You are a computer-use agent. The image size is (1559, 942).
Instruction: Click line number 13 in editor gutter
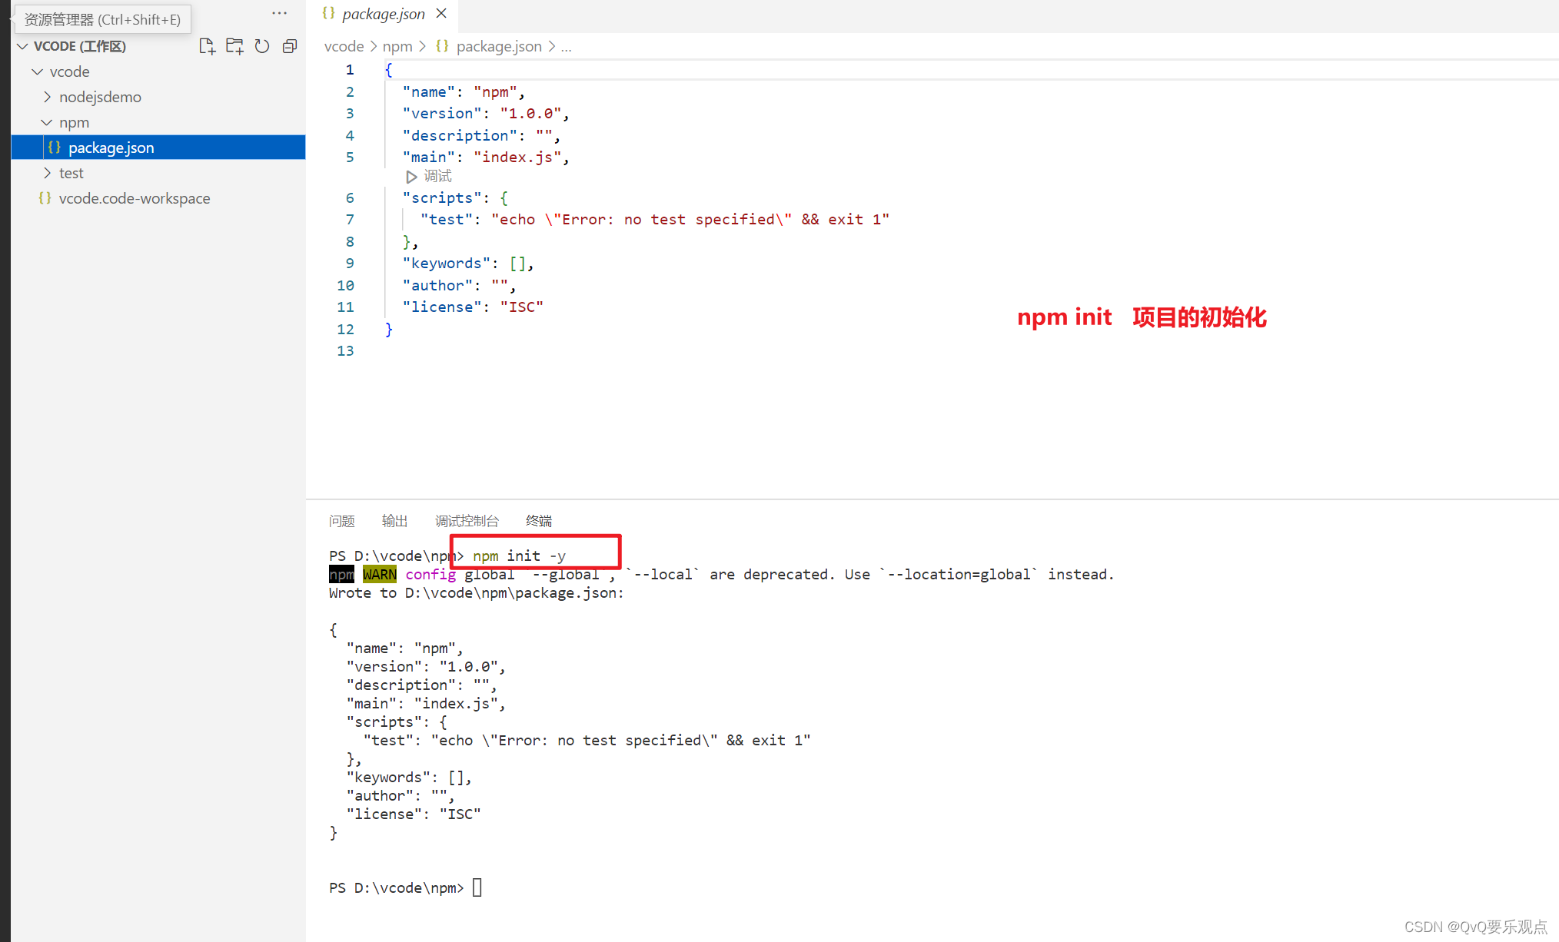click(345, 351)
